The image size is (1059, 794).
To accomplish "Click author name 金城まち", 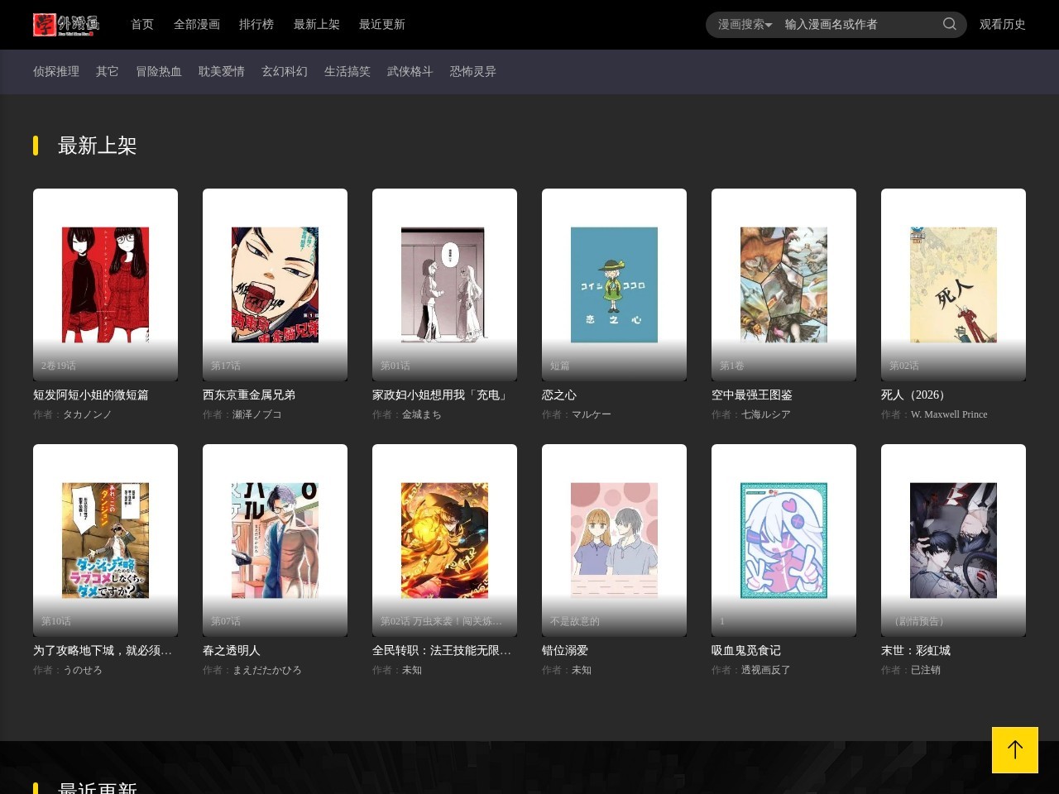I will [422, 414].
